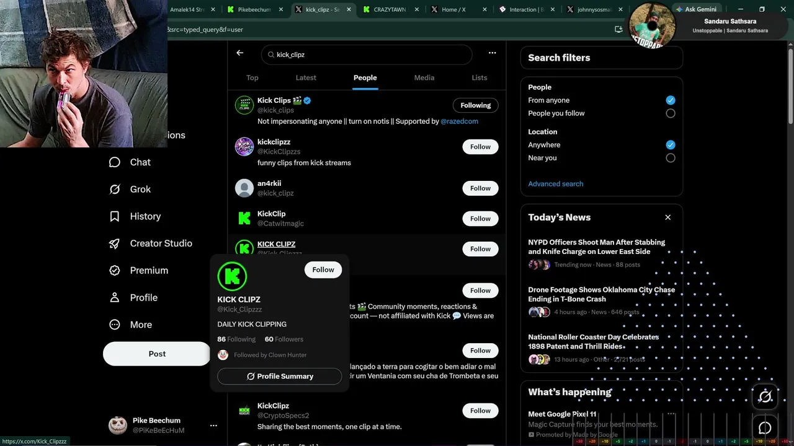This screenshot has height=446, width=794.
Task: Open History in the left navigation
Action: 135,216
